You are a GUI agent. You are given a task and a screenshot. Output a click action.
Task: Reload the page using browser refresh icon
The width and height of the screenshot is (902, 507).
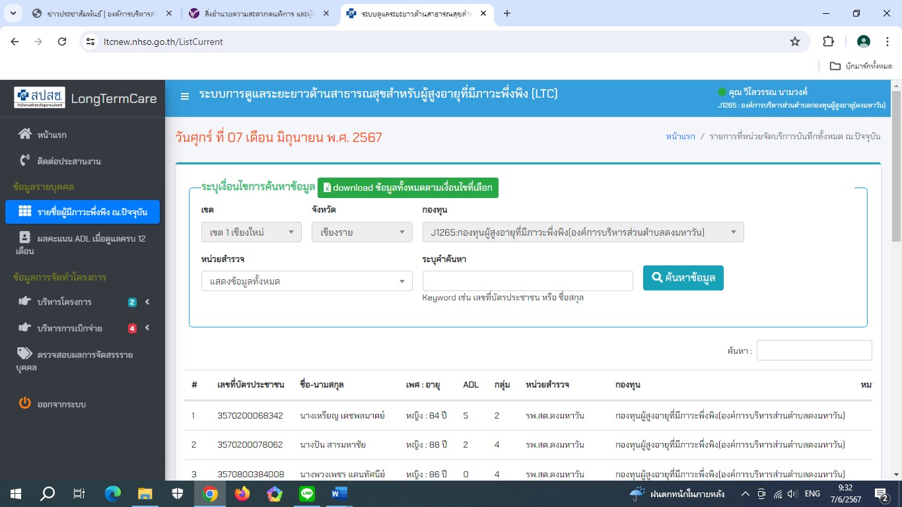62,42
